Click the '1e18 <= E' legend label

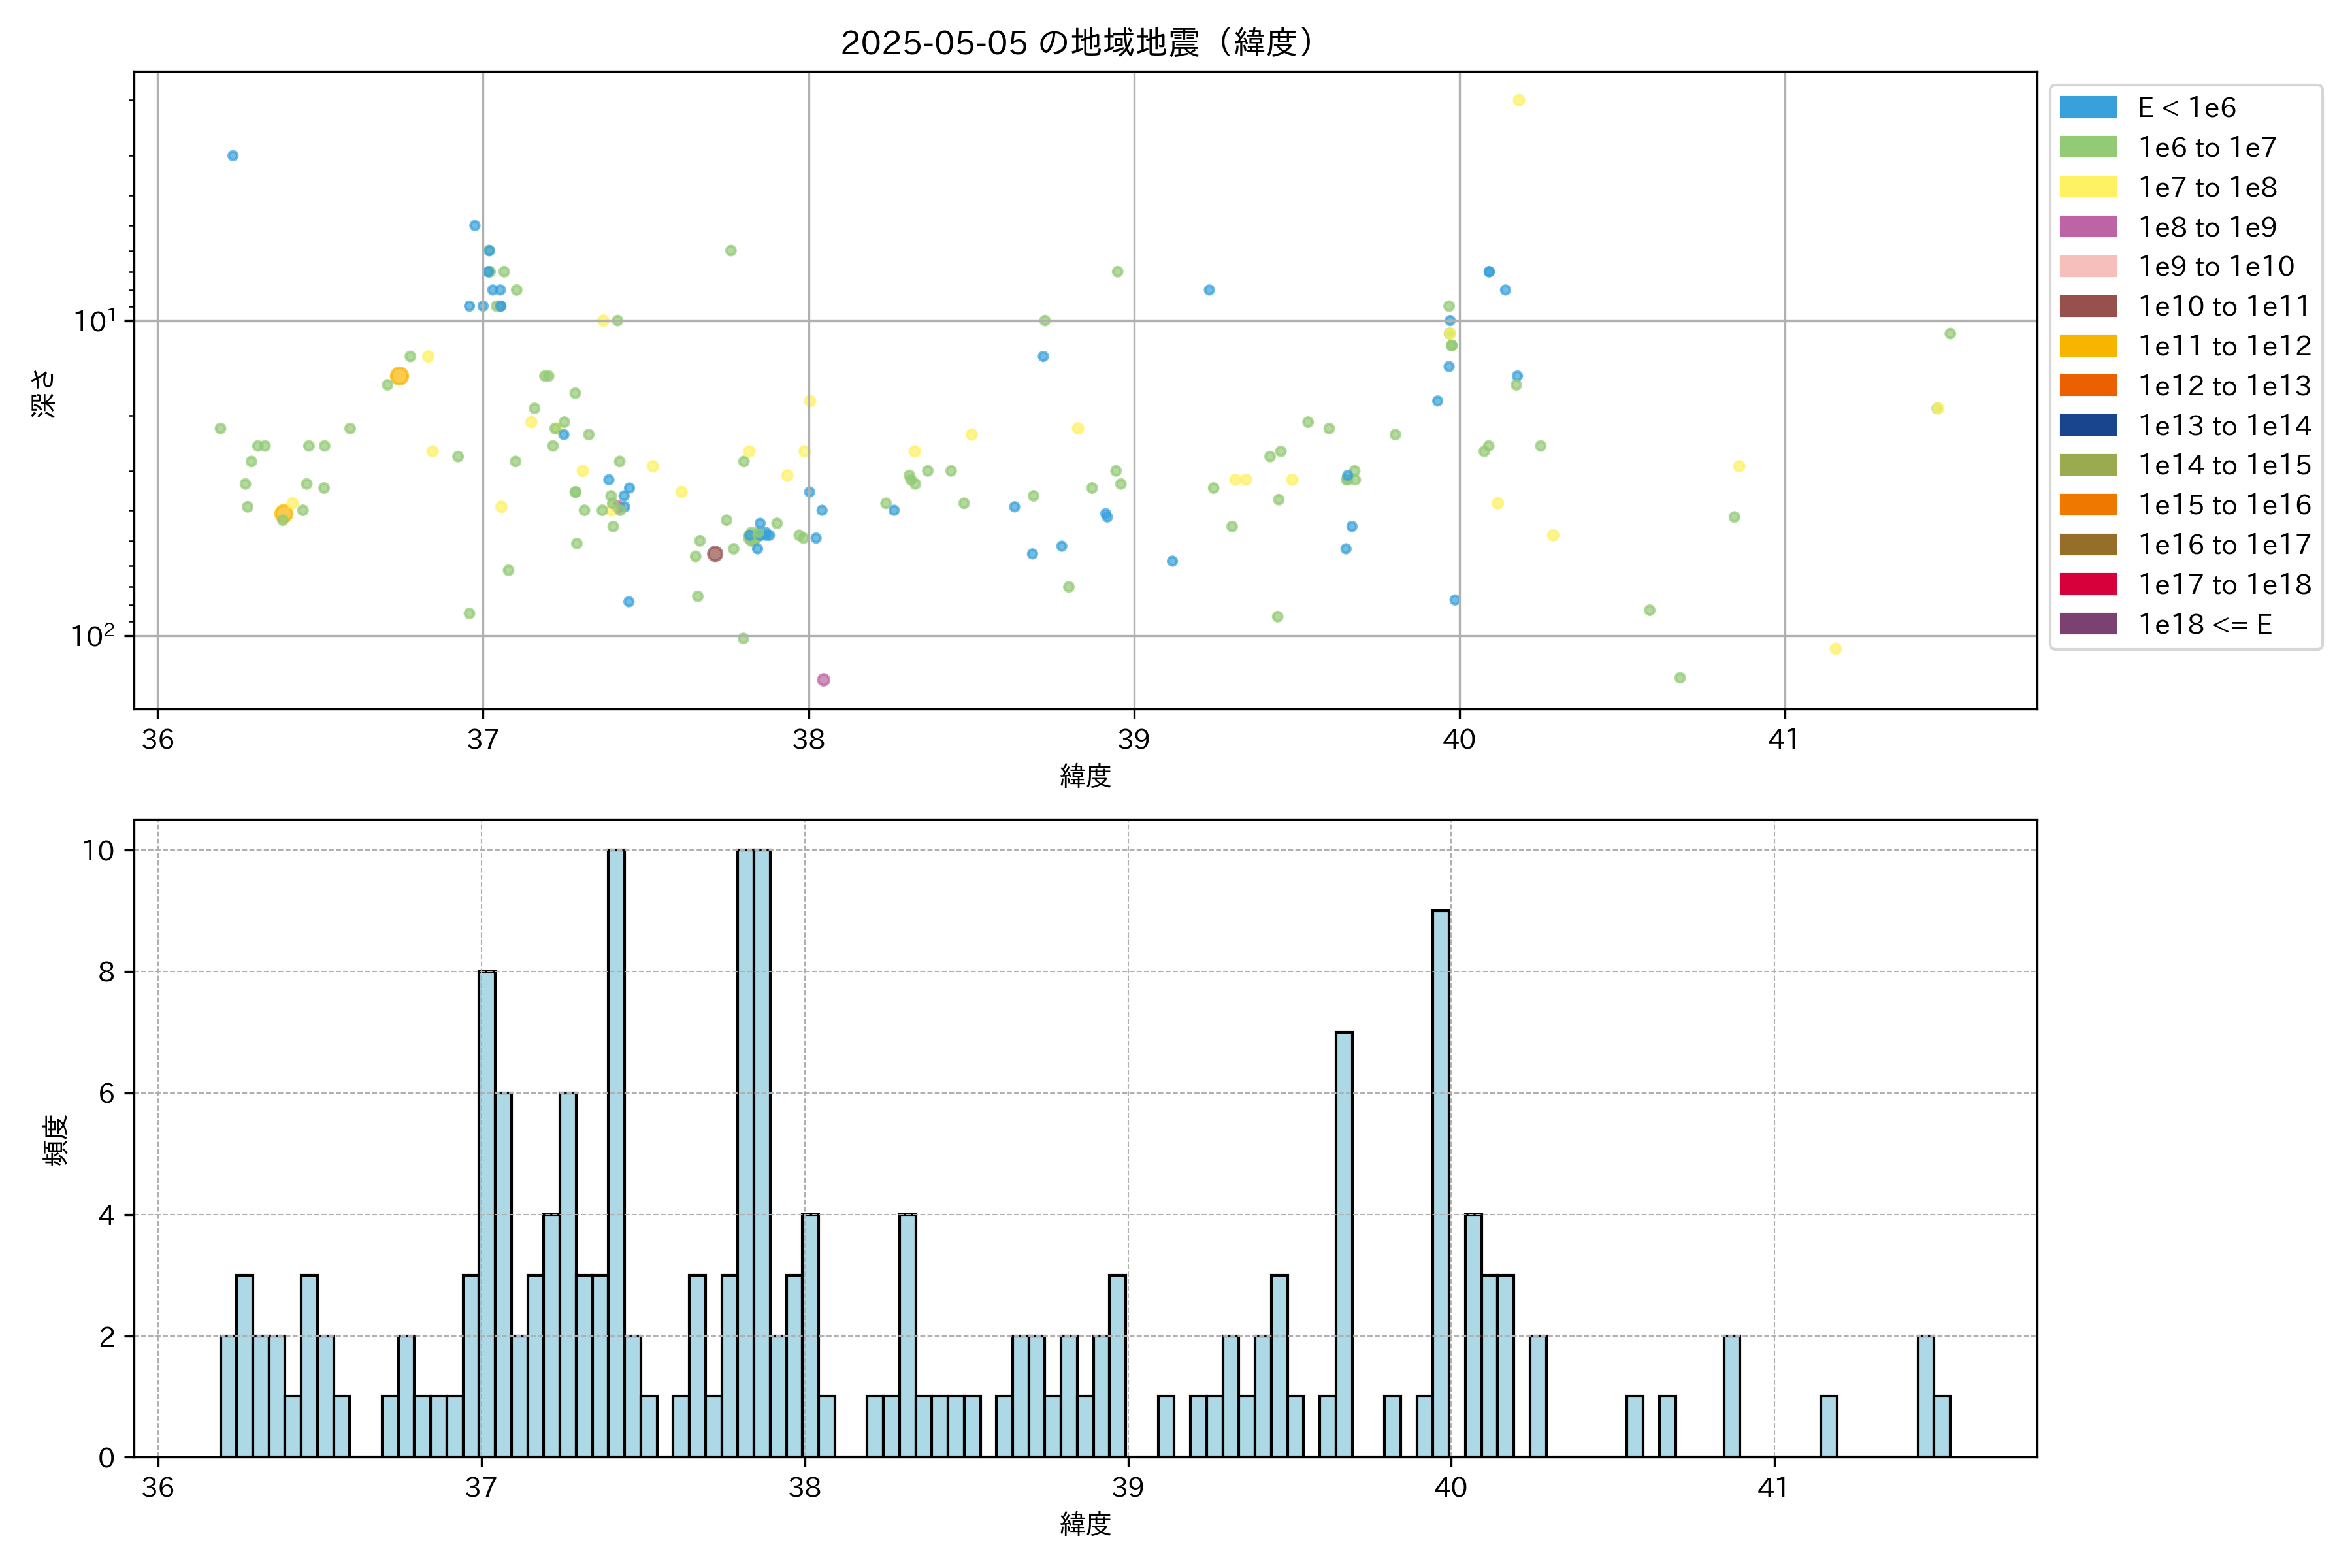click(x=2204, y=624)
